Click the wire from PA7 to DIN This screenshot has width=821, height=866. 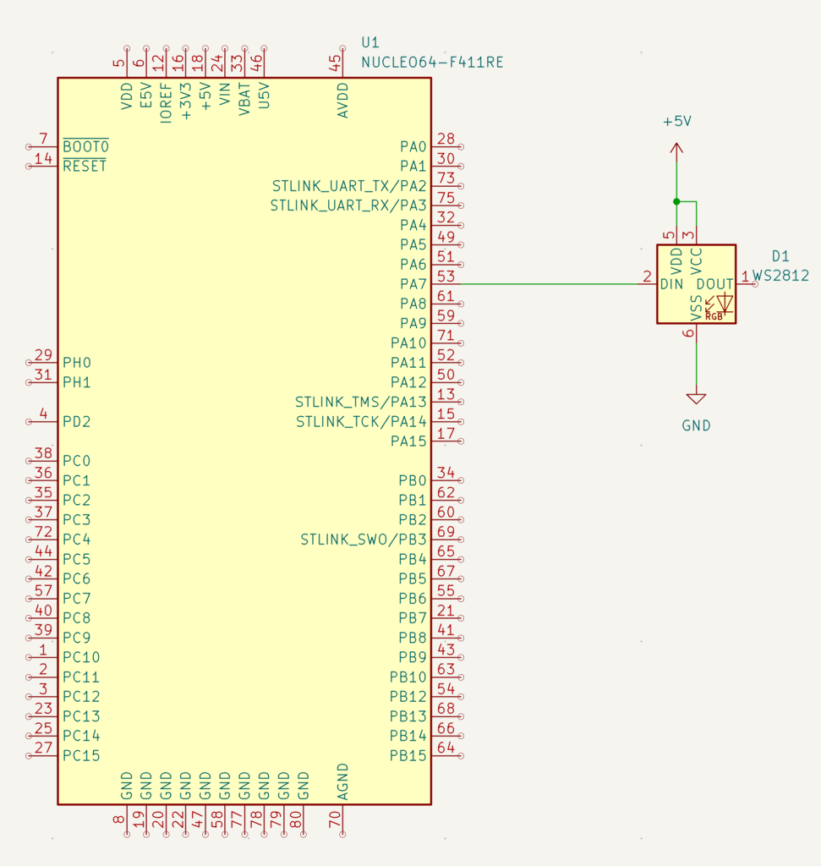tap(550, 284)
